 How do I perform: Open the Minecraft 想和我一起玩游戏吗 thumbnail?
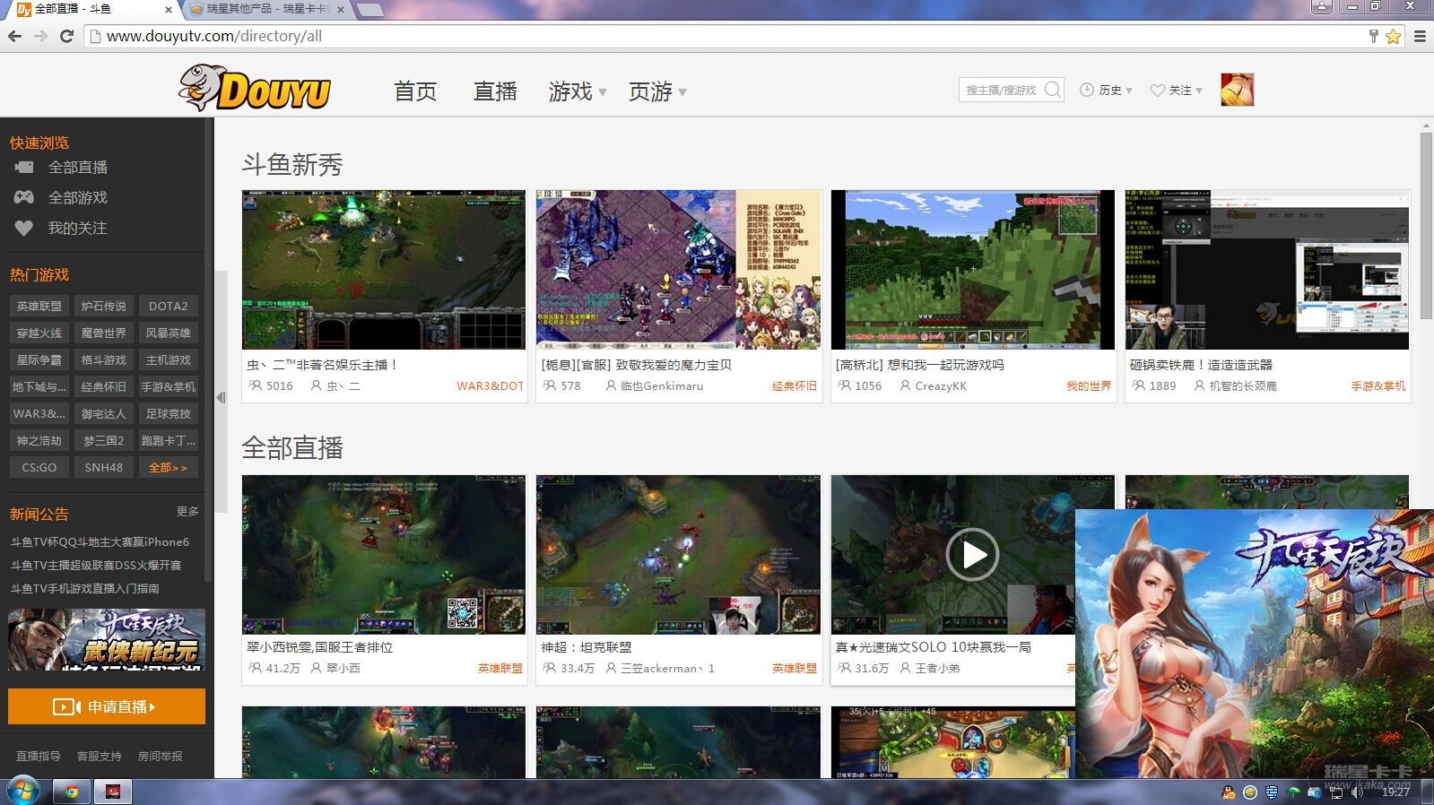pos(973,269)
